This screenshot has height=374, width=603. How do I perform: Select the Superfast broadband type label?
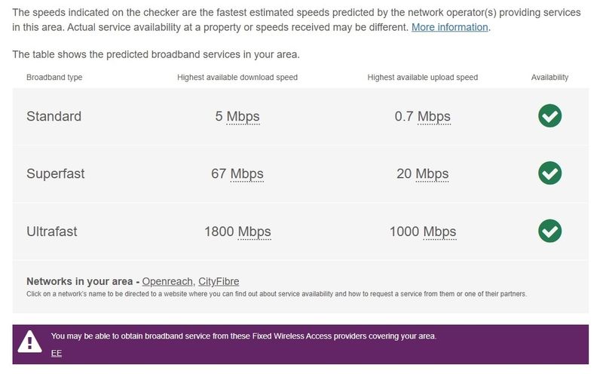[x=55, y=174]
